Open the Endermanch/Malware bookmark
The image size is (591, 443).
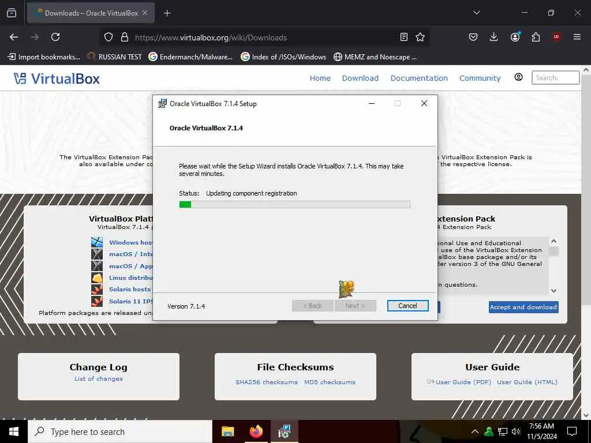[x=190, y=57]
